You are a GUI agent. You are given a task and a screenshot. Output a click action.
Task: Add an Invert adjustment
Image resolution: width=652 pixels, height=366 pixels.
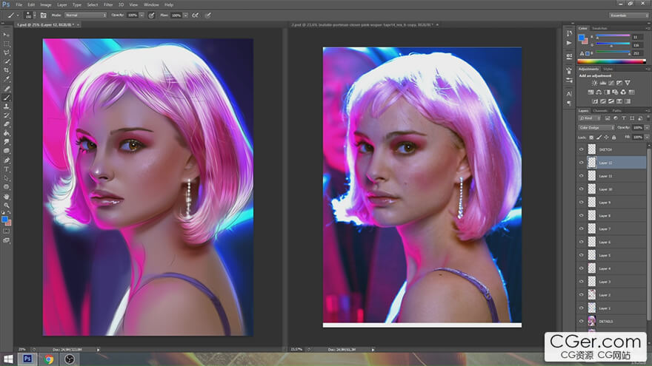tap(595, 101)
